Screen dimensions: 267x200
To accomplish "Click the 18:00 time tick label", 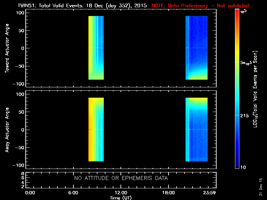I will (169, 193).
